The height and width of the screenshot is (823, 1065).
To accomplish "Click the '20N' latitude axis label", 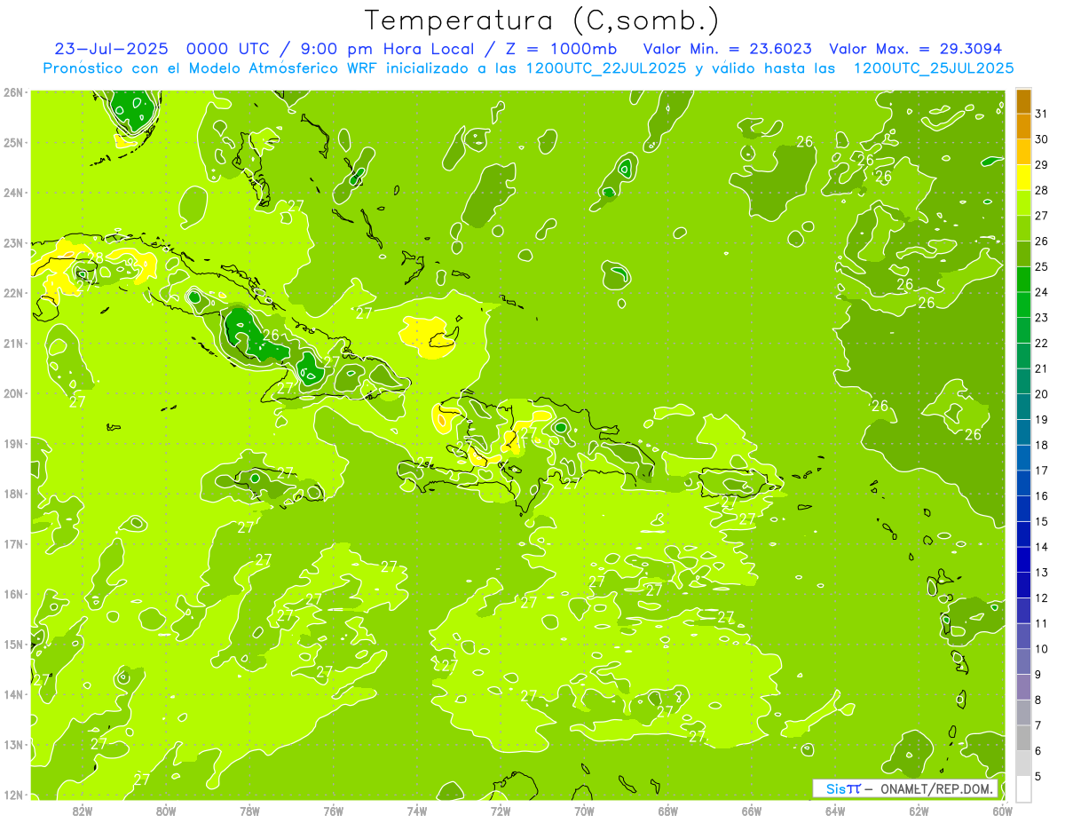I will 12,393.
